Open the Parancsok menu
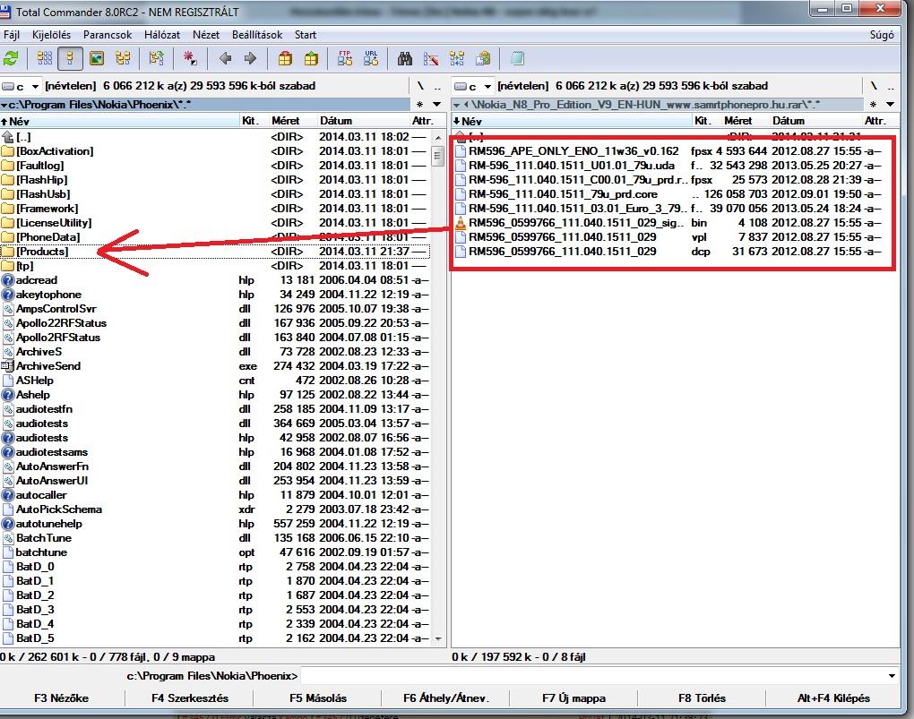Screen dimensions: 914x719 (x=108, y=35)
